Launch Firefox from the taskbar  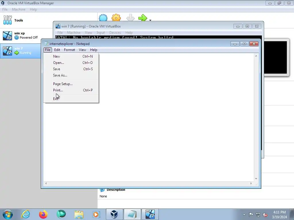43,214
